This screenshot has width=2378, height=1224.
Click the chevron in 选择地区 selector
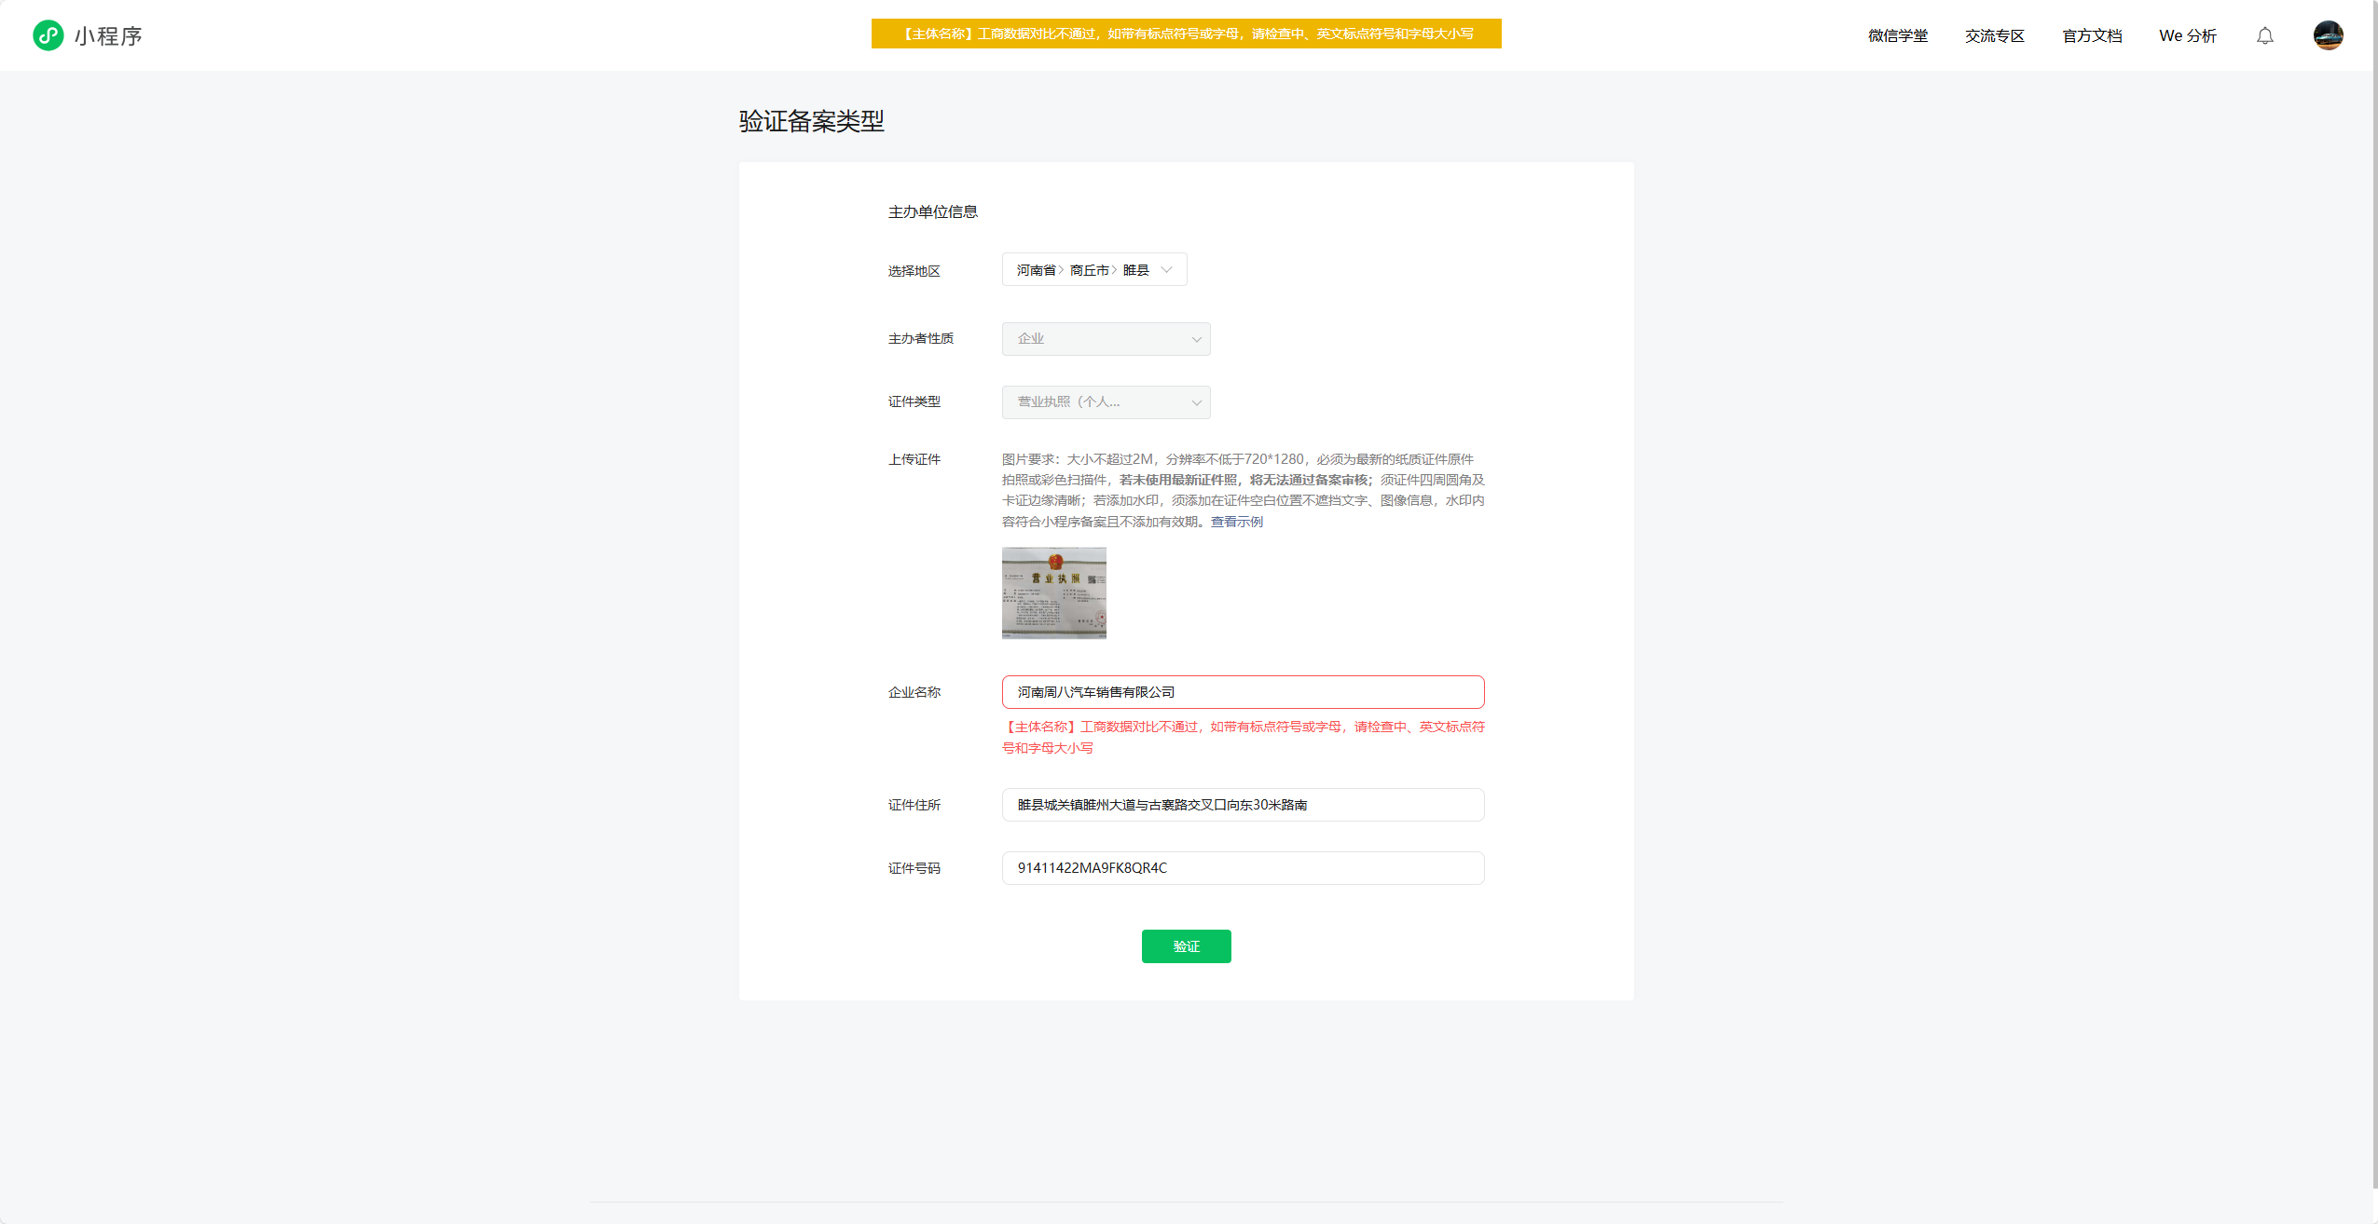(1166, 270)
